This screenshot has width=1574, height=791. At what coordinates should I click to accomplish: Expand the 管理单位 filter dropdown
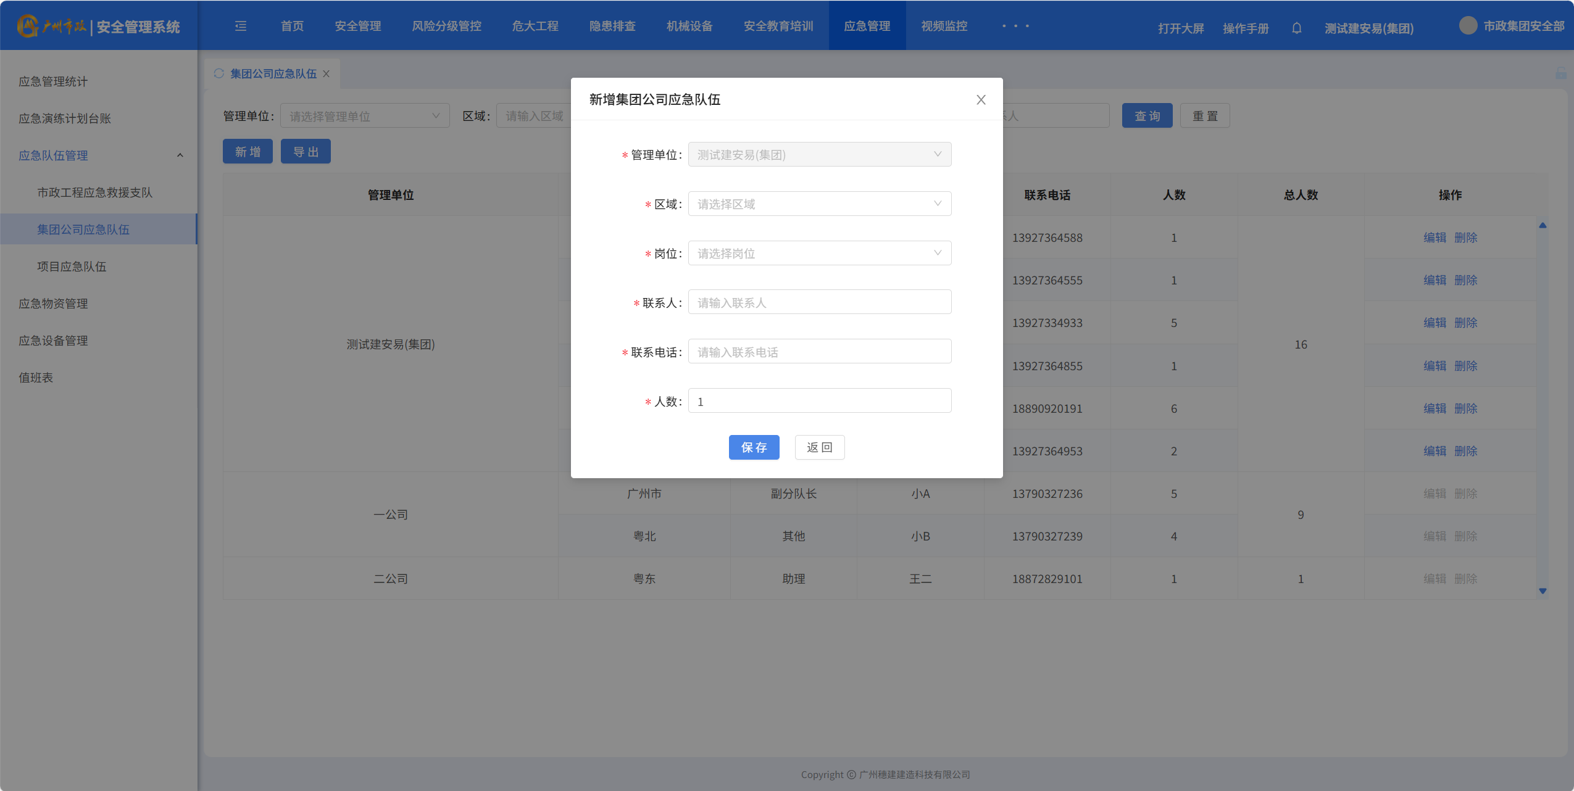point(364,116)
